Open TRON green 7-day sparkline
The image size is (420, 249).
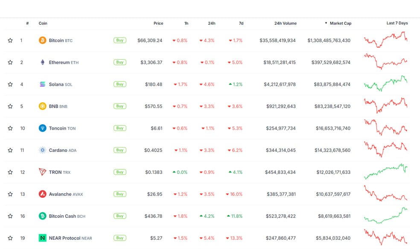click(386, 171)
